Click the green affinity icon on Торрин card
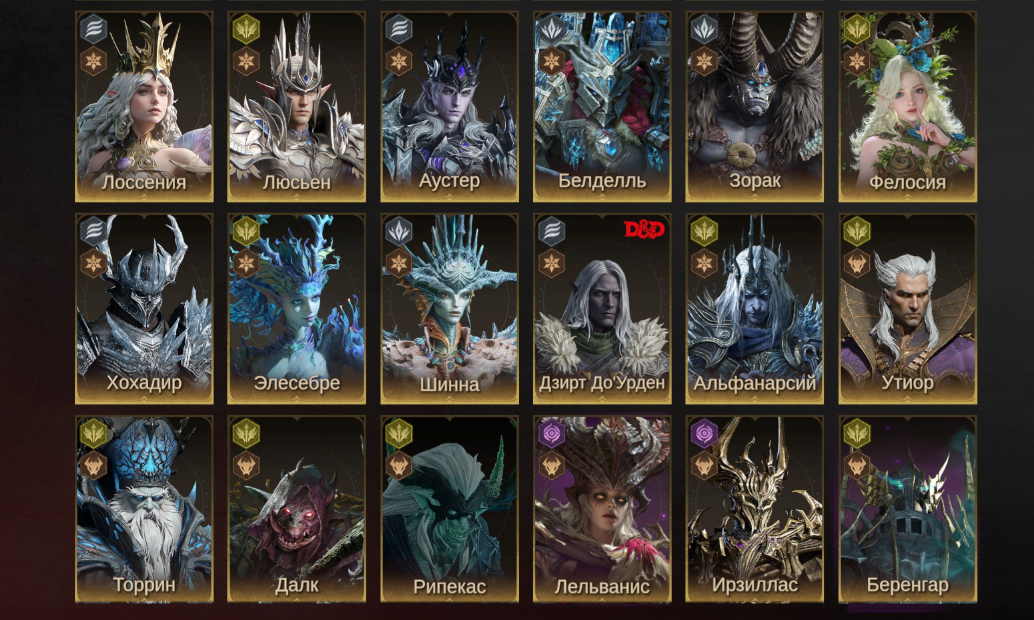The width and height of the screenshot is (1034, 620). 94,433
